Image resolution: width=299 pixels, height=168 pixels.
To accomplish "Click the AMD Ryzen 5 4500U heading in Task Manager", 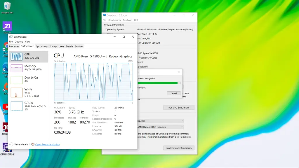I will 103,56.
